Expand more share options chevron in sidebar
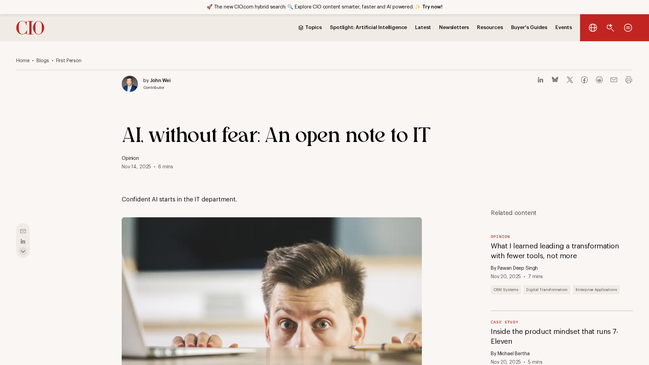The width and height of the screenshot is (649, 365). pos(23,251)
